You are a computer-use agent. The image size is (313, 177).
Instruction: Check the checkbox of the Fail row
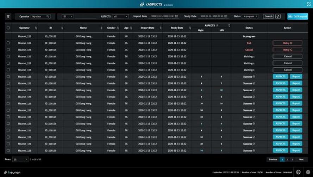pyautogui.click(x=8, y=43)
